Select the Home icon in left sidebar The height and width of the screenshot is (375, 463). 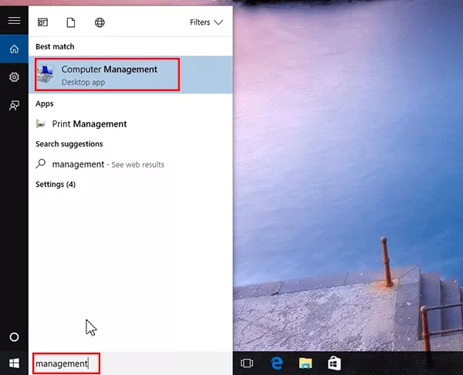click(14, 49)
